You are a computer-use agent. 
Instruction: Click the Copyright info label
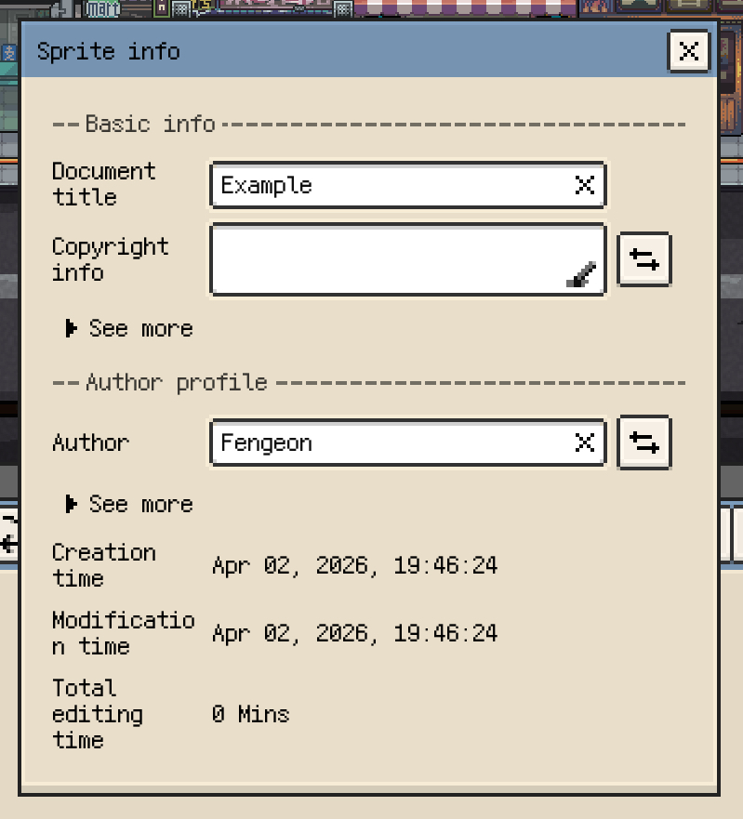tap(110, 259)
